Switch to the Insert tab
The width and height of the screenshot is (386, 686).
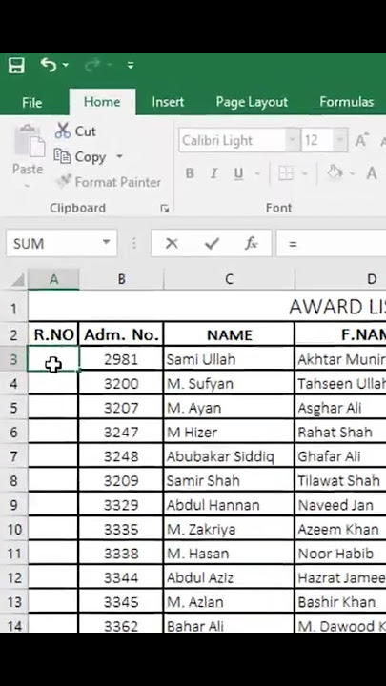168,102
